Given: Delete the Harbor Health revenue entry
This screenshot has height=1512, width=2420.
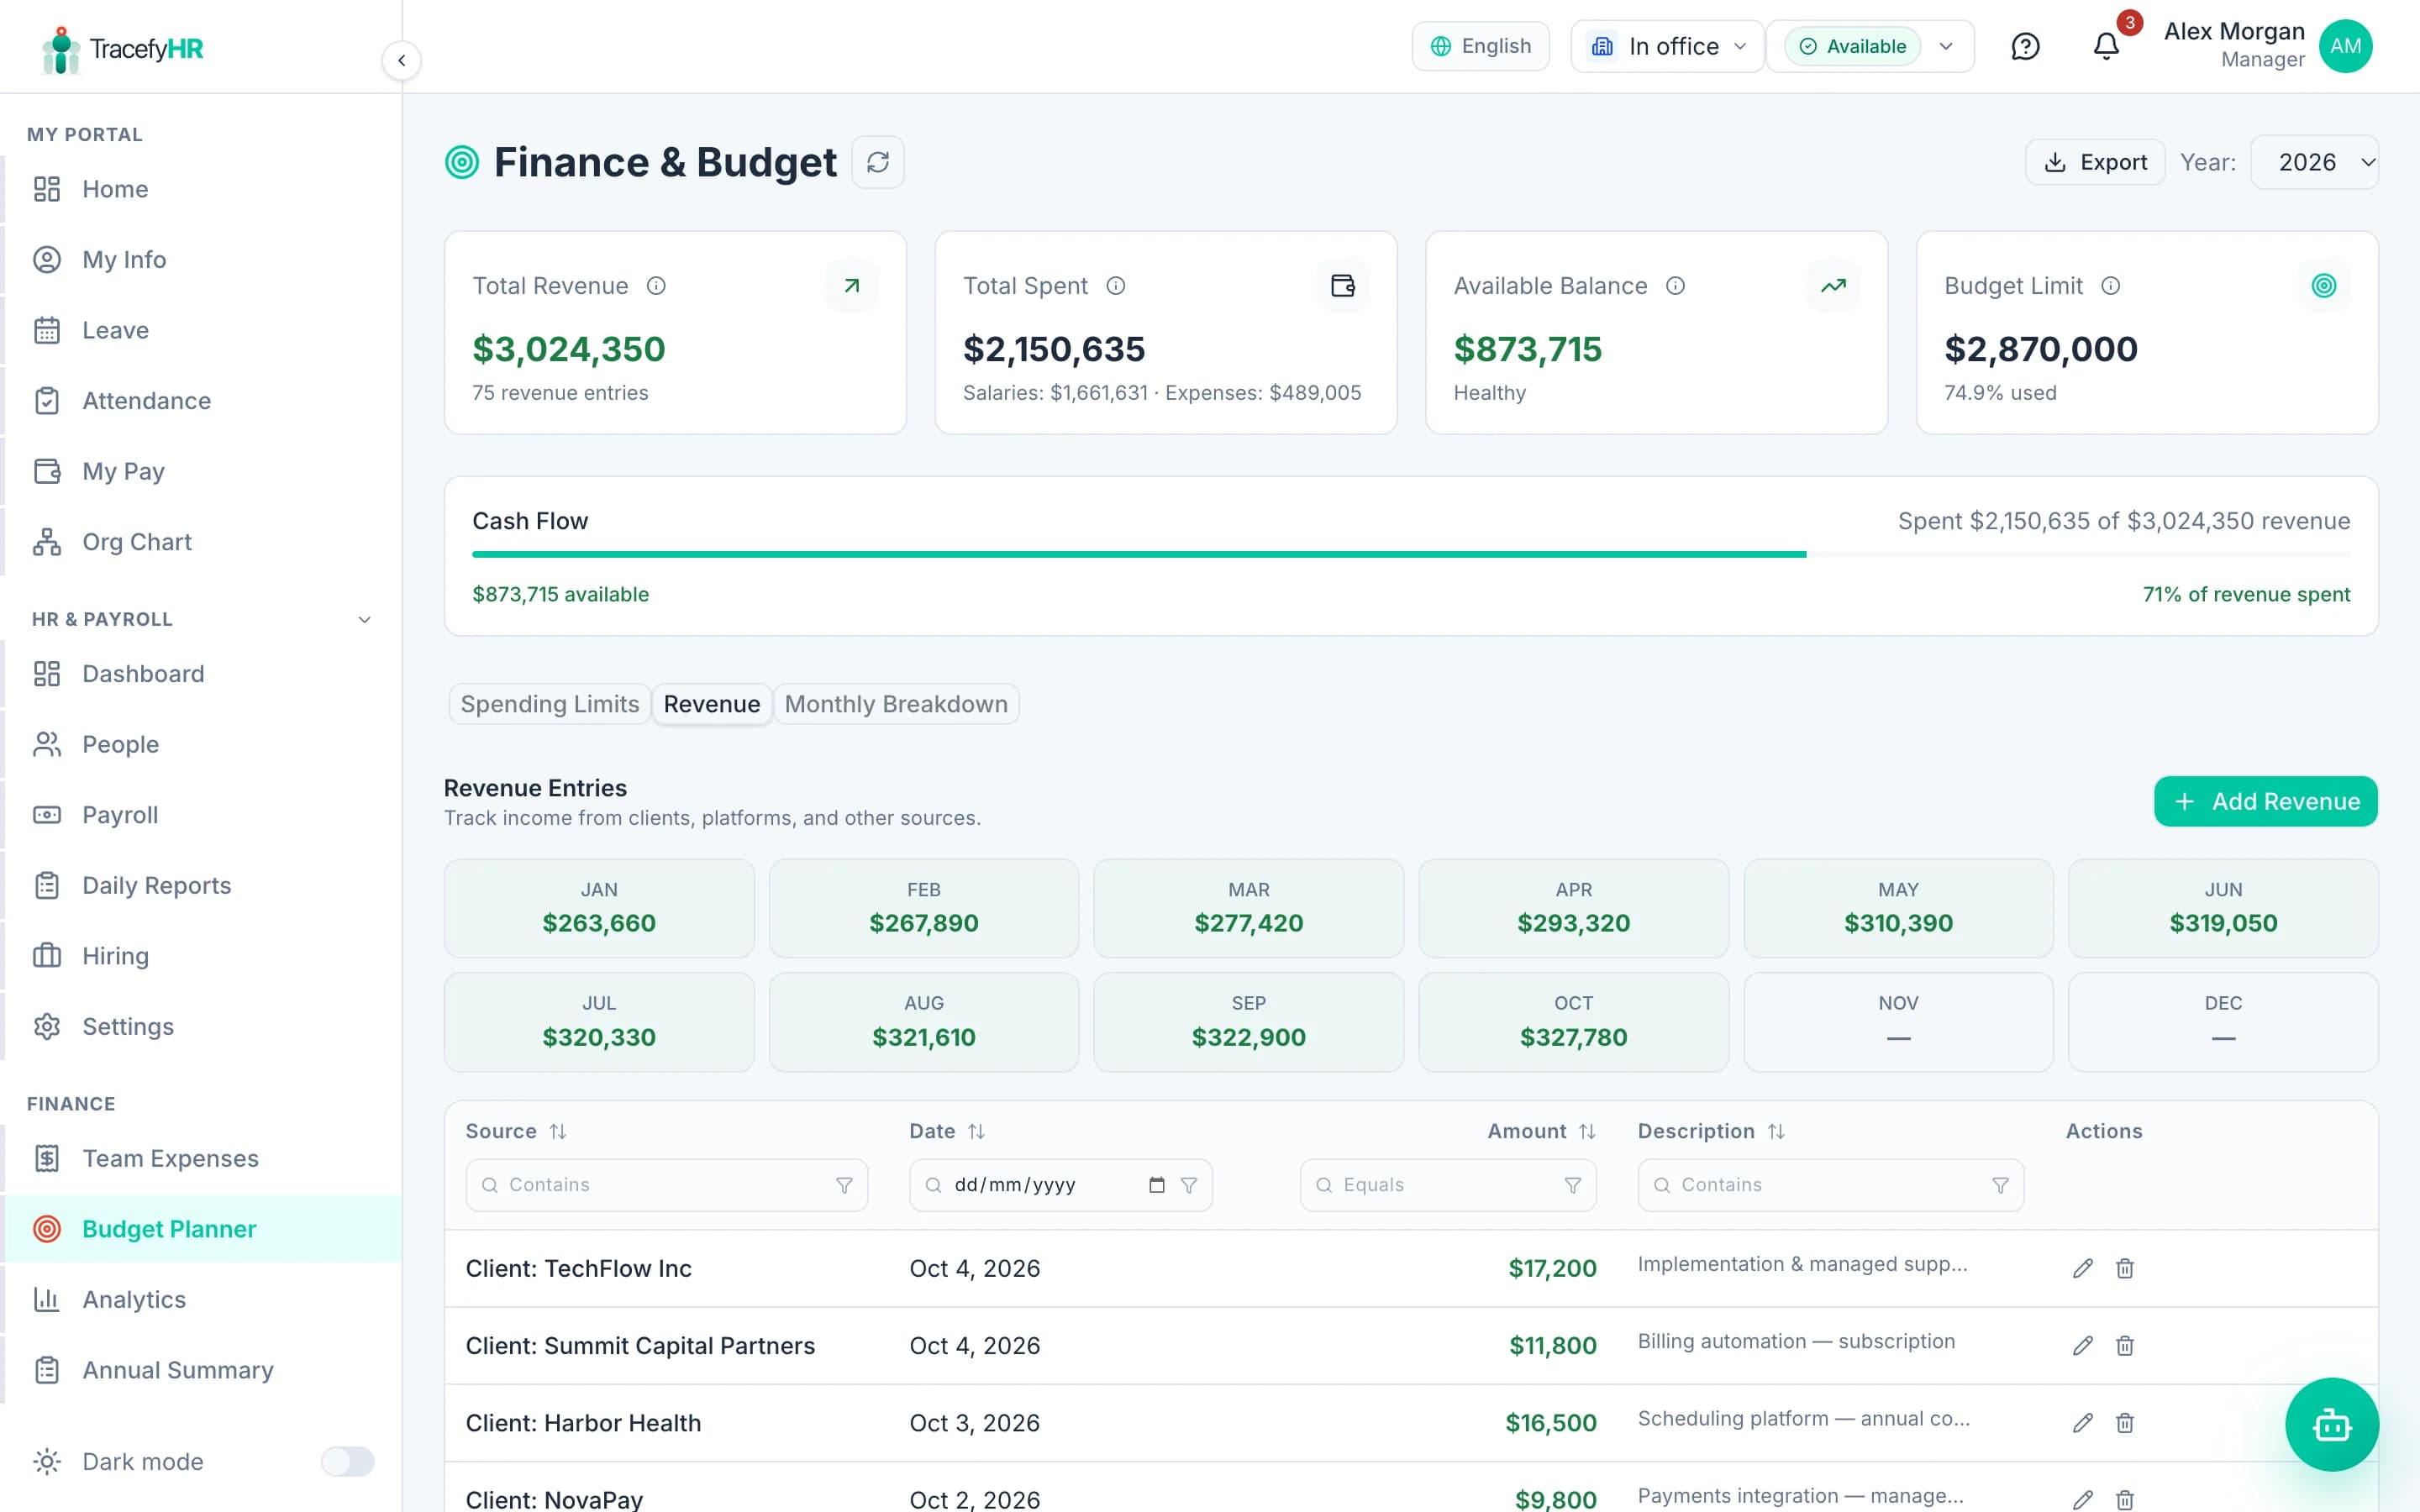Looking at the screenshot, I should 2124,1422.
